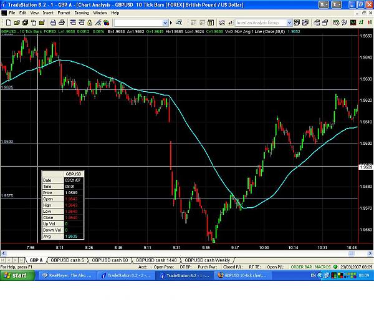Image resolution: width=374 pixels, height=309 pixels.
Task: Click the '1.9650' price axis label
Action: tap(366, 36)
